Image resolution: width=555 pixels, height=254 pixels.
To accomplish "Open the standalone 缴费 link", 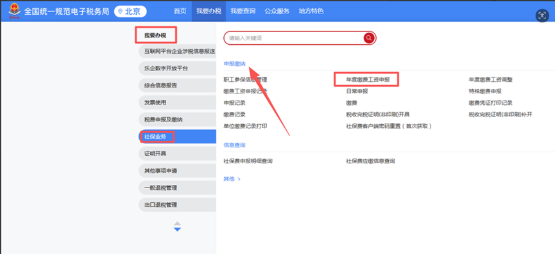I will pyautogui.click(x=352, y=103).
